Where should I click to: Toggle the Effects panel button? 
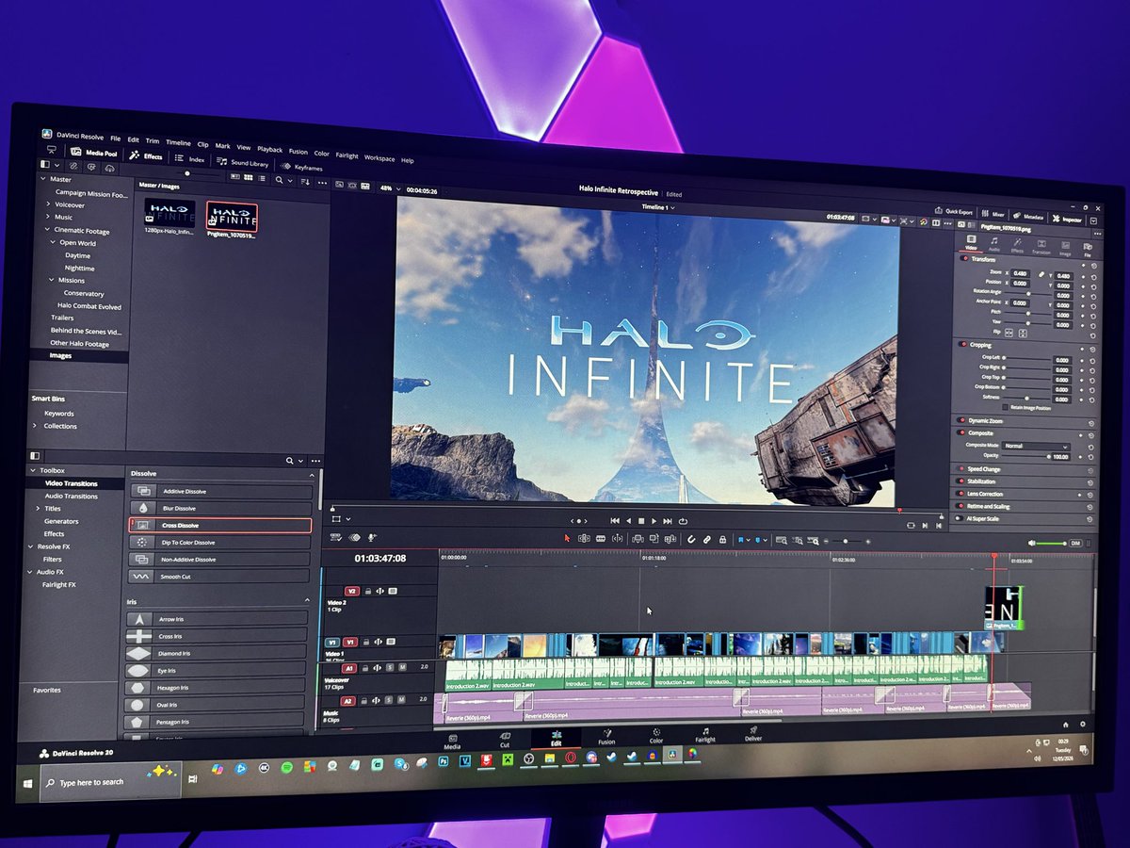(x=146, y=155)
